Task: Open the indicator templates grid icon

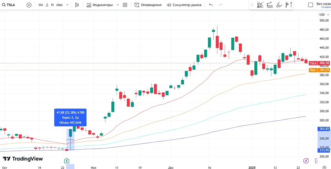Action: (x=125, y=5)
